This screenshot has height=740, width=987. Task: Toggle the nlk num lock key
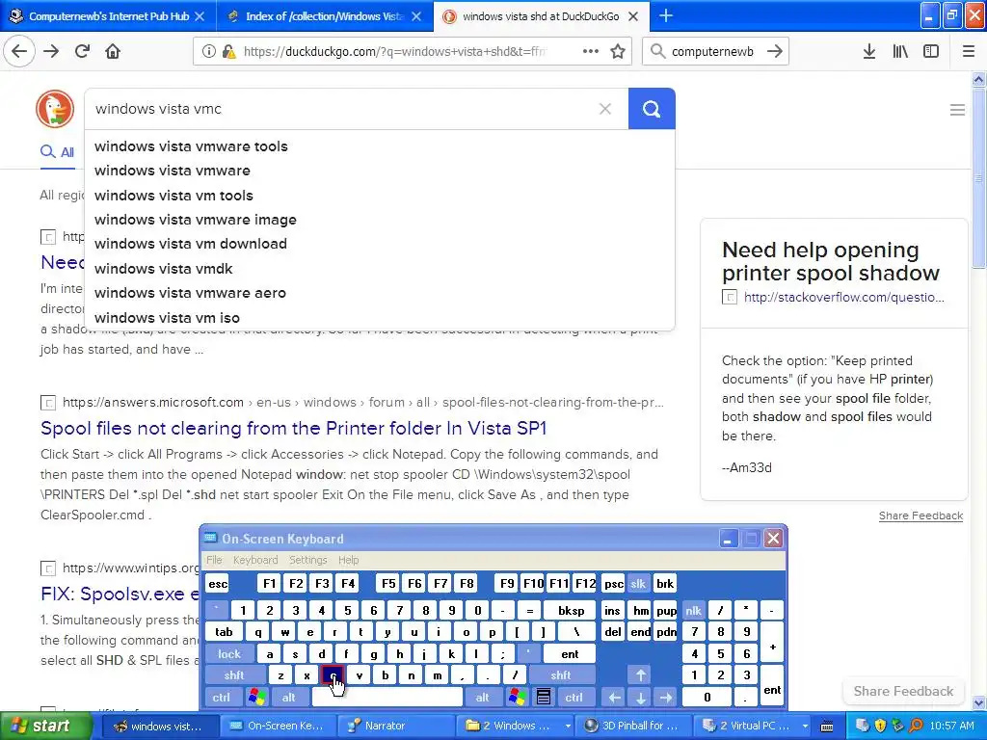[x=693, y=610]
